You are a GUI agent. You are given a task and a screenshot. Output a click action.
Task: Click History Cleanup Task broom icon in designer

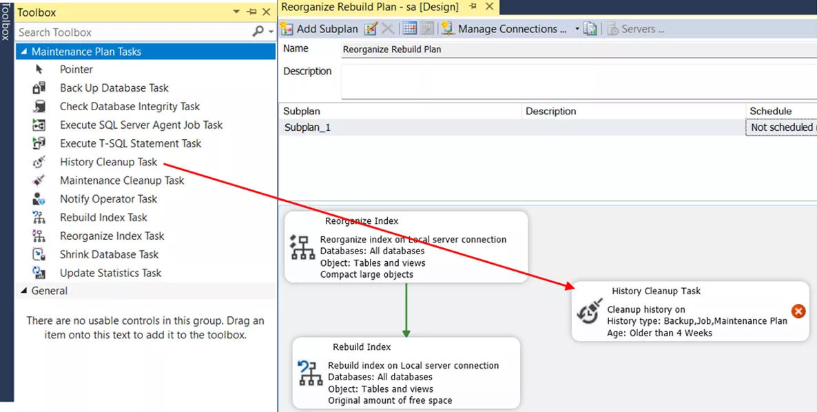pyautogui.click(x=589, y=311)
